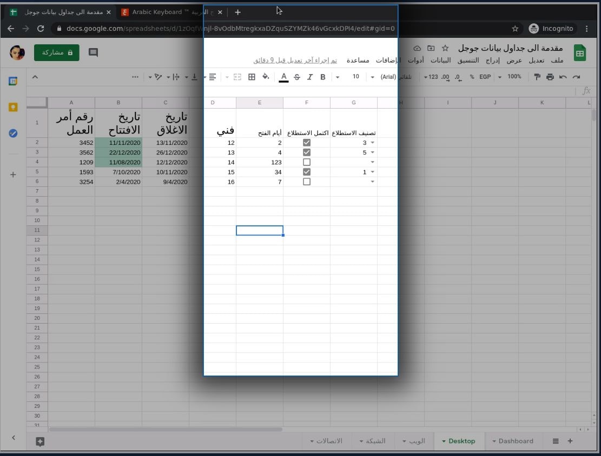Open the البيانات (Data) menu
Screen dimensions: 601x456
[x=440, y=61]
